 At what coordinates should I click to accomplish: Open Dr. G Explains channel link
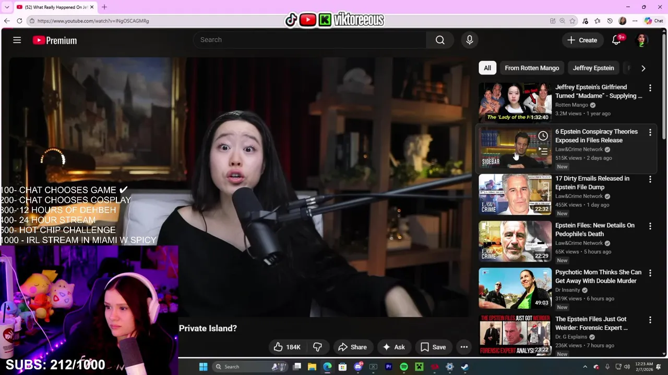point(571,337)
